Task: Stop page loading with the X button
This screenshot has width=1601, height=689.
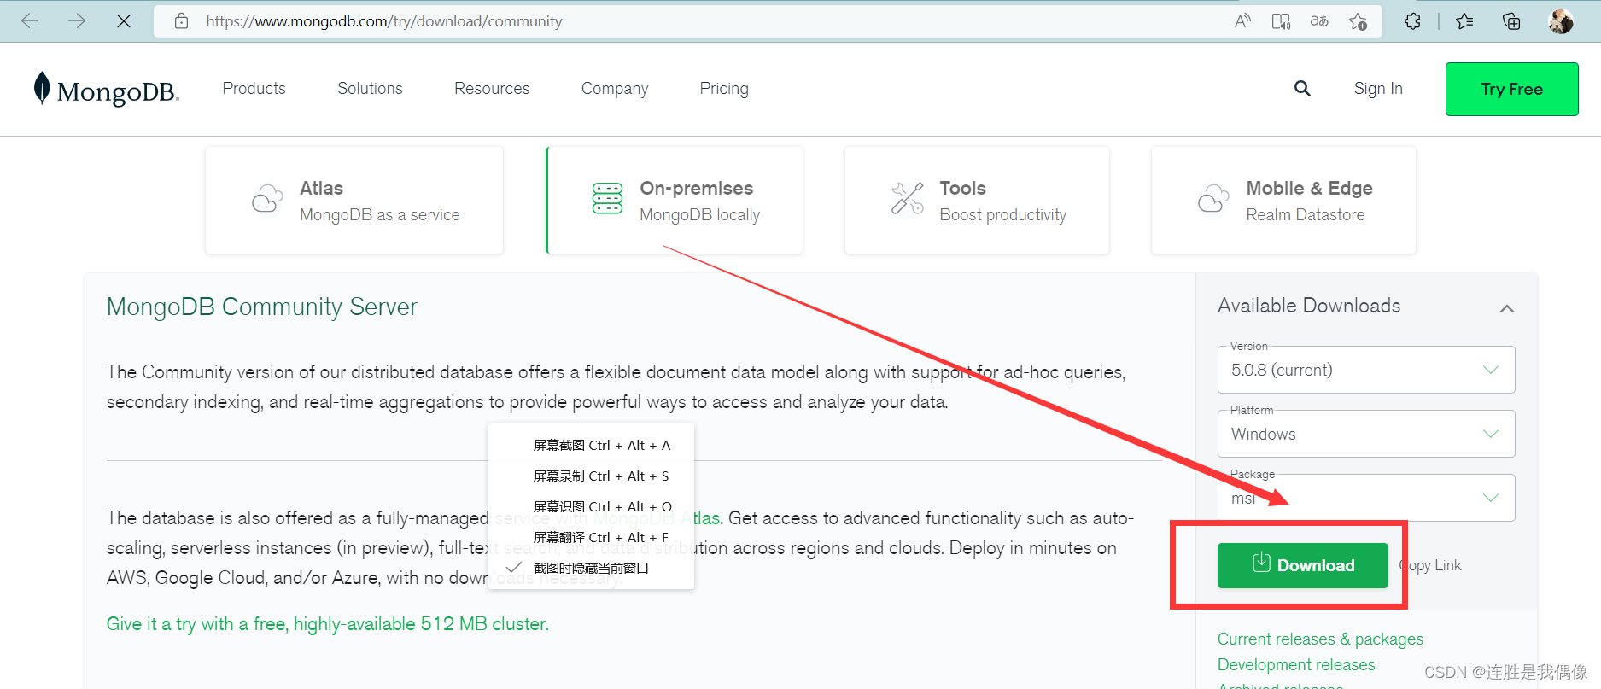Action: (x=124, y=21)
